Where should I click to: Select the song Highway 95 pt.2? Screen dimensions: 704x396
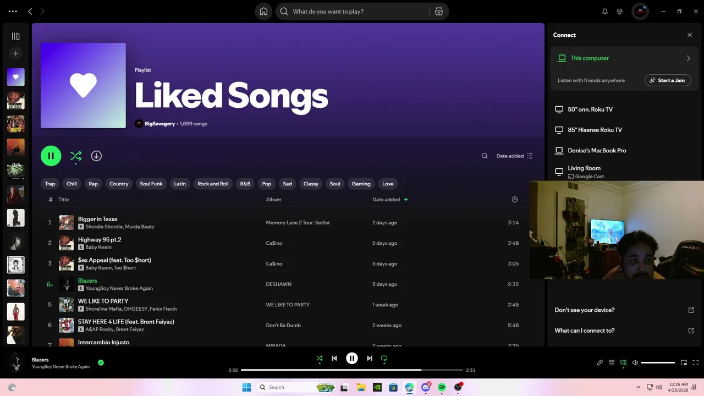click(100, 239)
